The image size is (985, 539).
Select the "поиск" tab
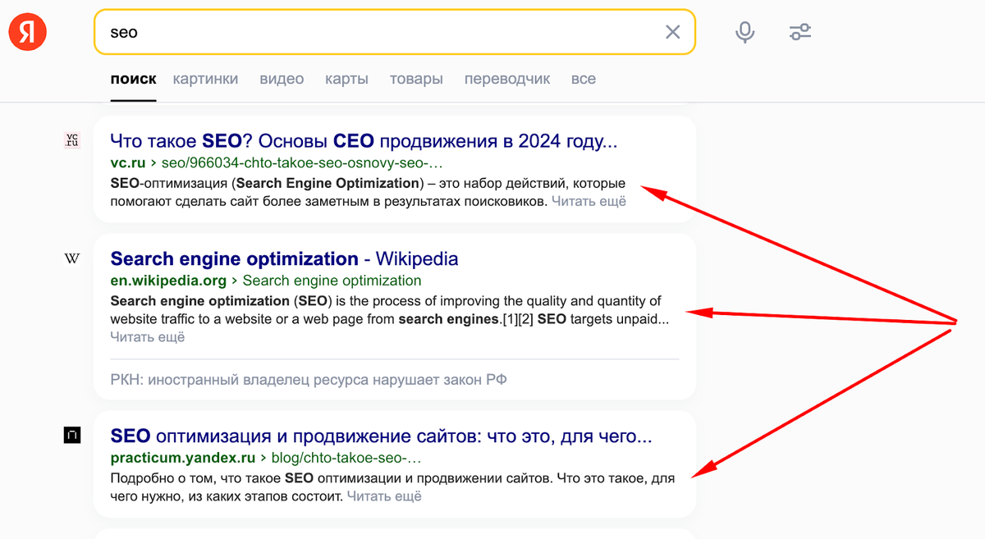(x=133, y=80)
